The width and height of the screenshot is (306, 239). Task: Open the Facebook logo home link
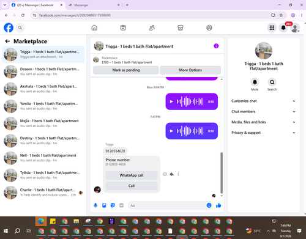click(9, 28)
